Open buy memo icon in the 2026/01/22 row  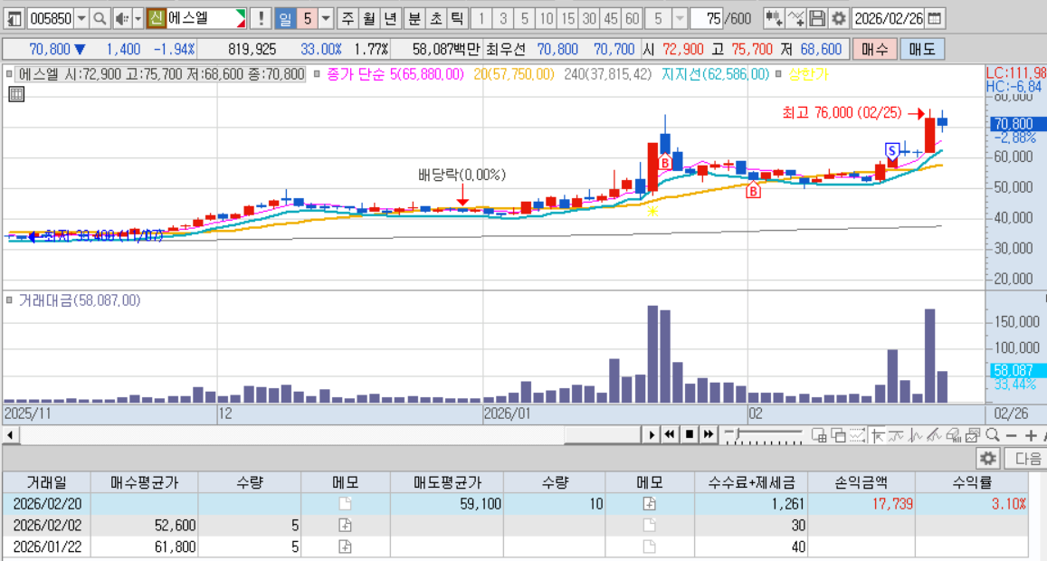tap(345, 547)
